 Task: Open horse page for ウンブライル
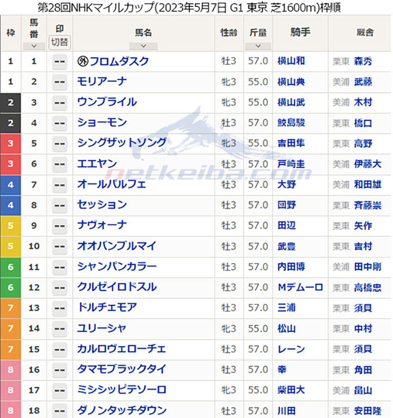click(107, 102)
